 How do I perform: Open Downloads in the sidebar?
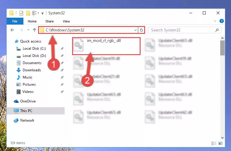(x=29, y=70)
